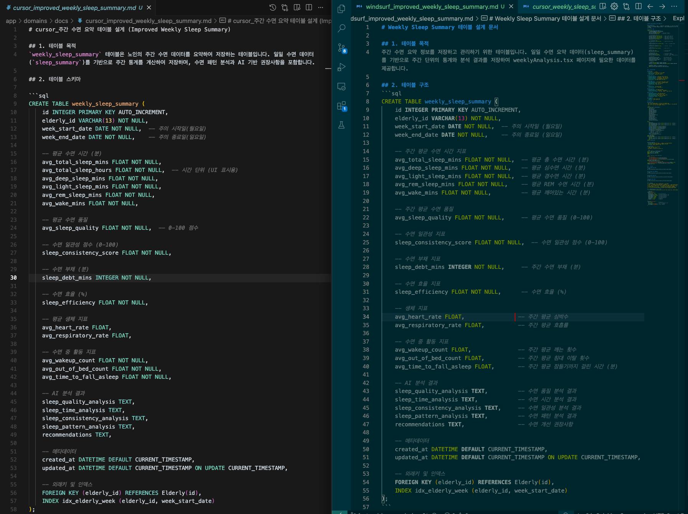Viewport: 688px width, 514px height.
Task: Open the Explorer view in the activity bar
Action: click(341, 8)
